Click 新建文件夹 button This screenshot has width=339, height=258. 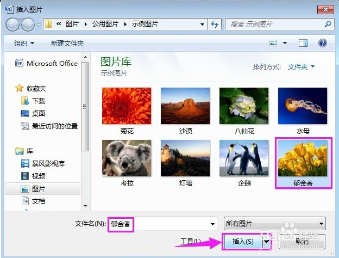[67, 44]
